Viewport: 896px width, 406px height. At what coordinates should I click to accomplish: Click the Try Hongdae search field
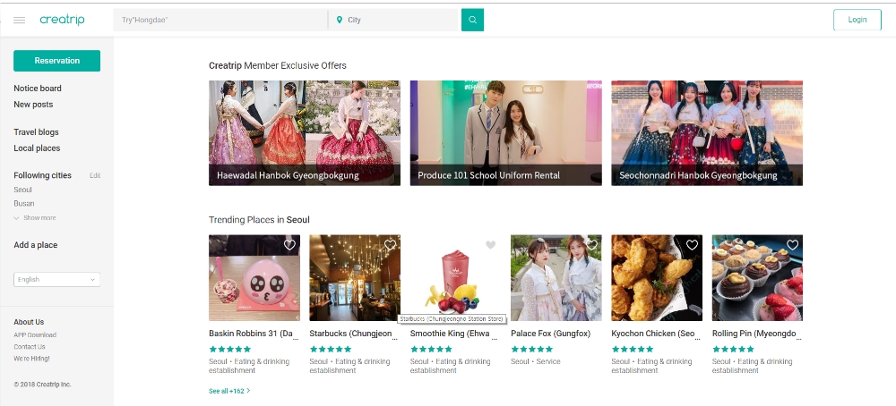220,20
